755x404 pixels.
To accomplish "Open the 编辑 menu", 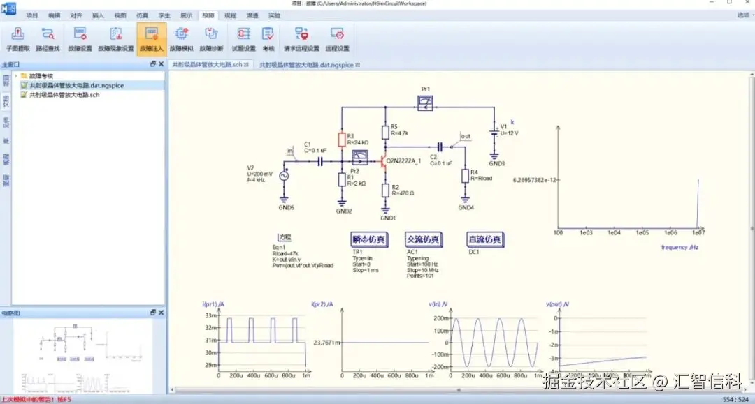I will (x=54, y=15).
